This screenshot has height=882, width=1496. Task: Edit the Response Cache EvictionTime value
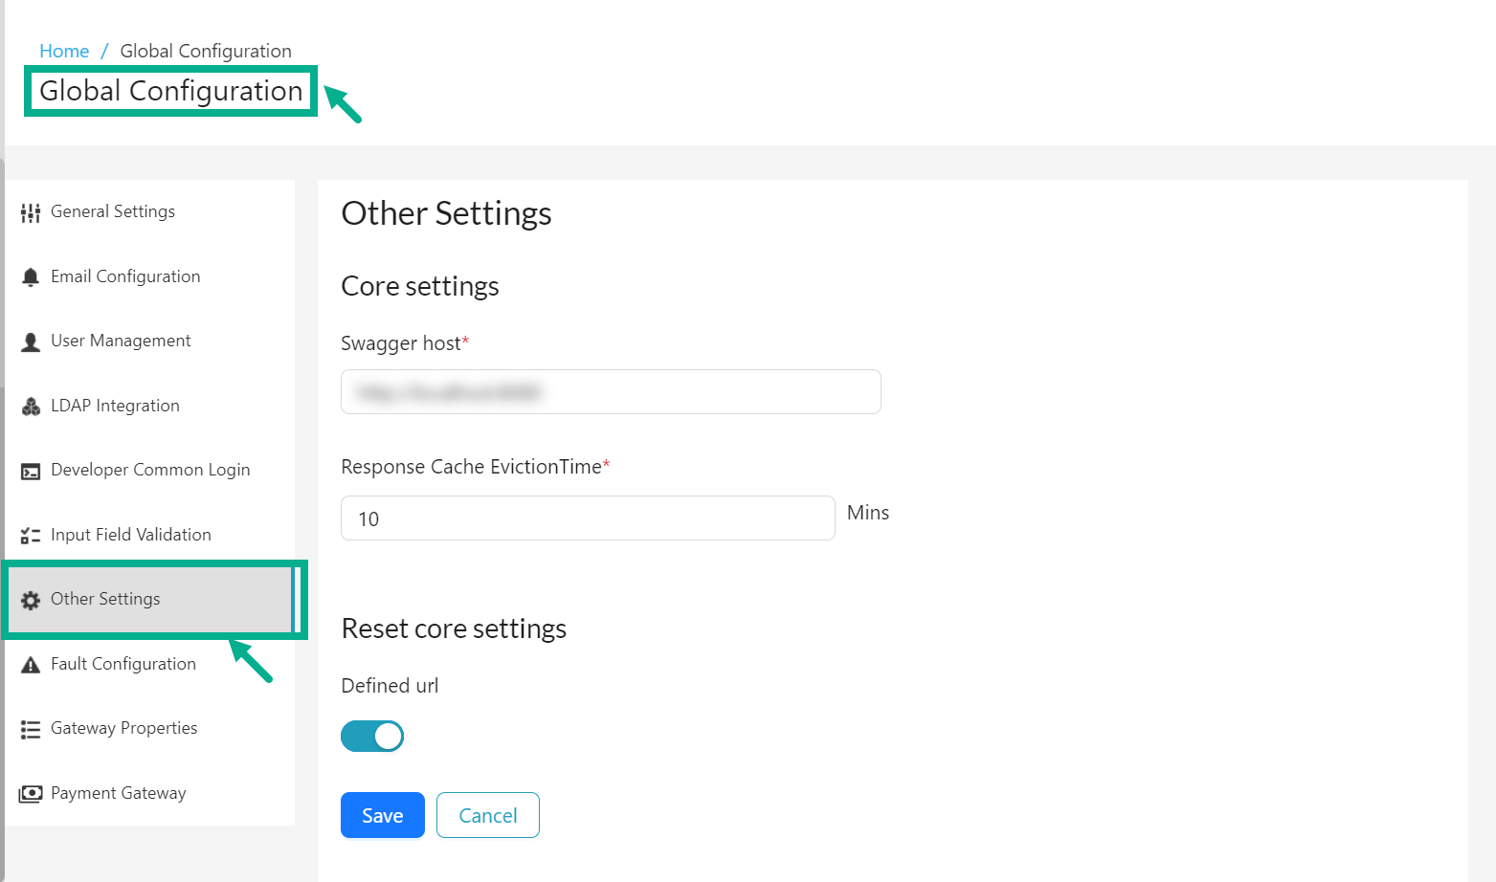(587, 518)
